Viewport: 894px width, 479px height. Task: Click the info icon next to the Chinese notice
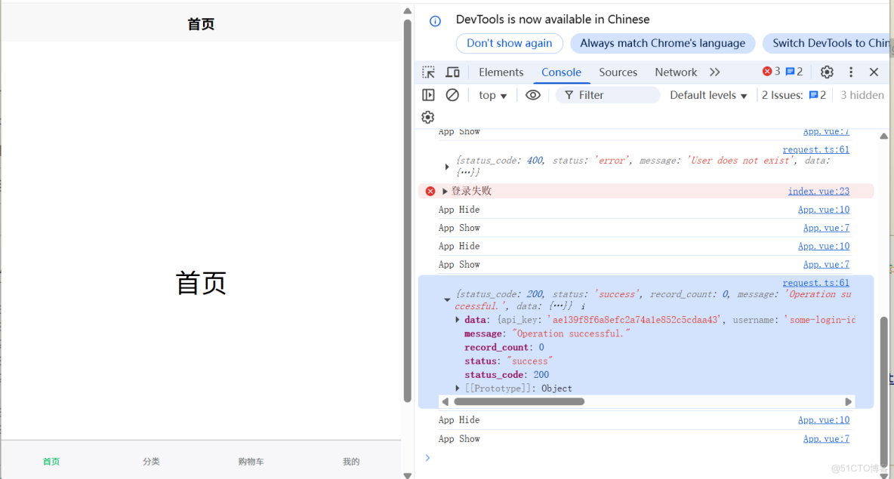[x=434, y=20]
